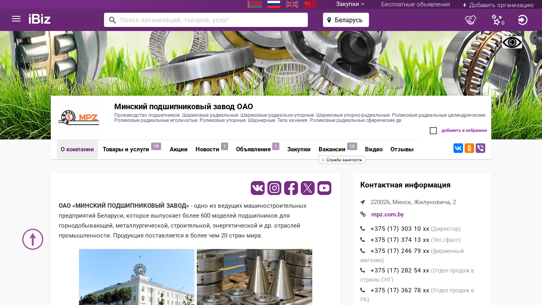Viewport: 542px width, 305px height.
Task: Share via Odnoklassniki icon
Action: (469, 148)
